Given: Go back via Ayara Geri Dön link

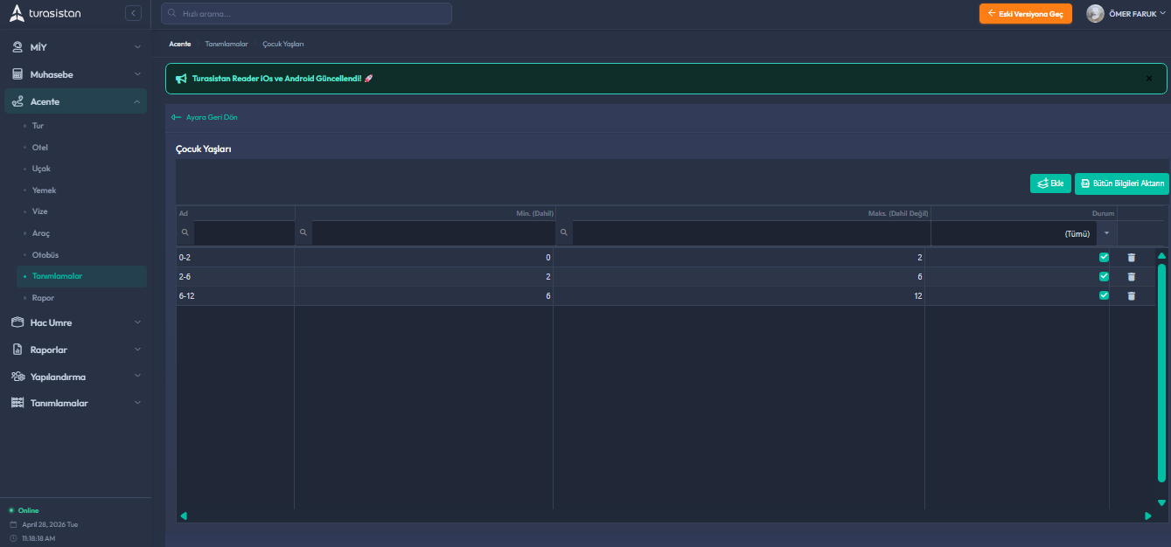Looking at the screenshot, I should pyautogui.click(x=206, y=117).
